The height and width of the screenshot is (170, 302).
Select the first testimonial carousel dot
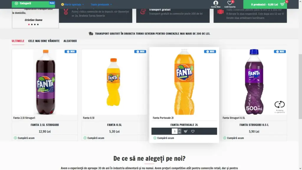point(29,24)
